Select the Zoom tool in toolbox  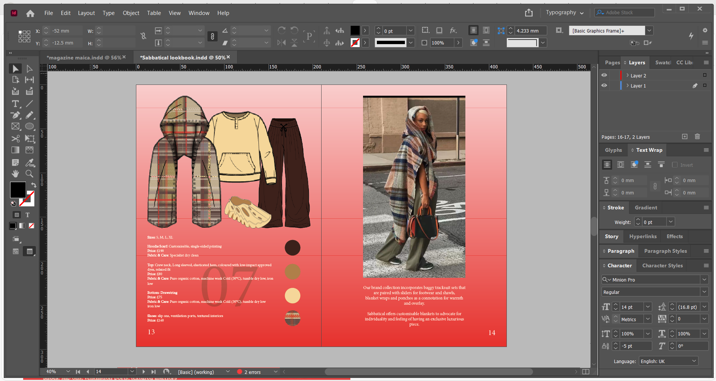pos(29,173)
